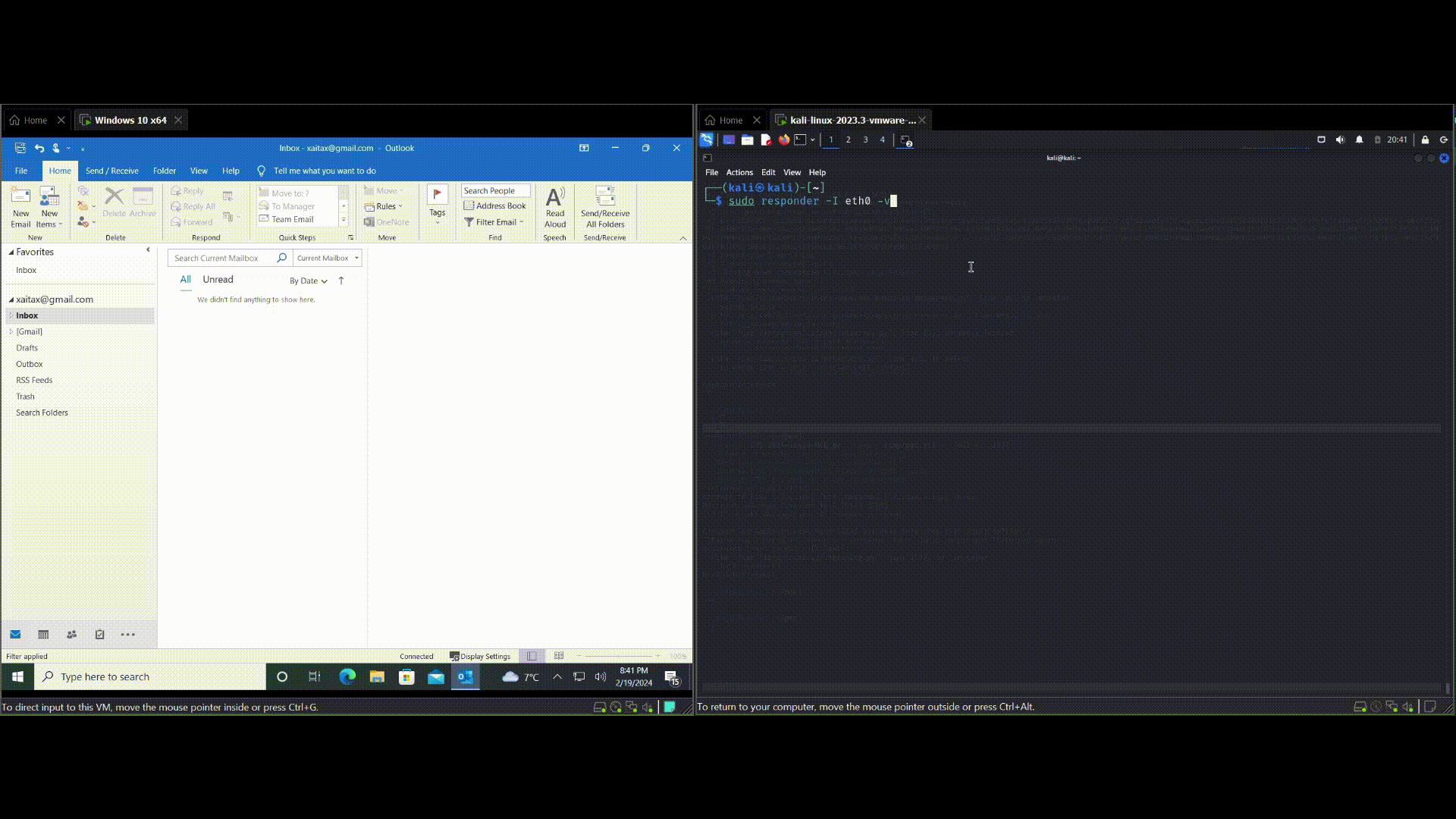The width and height of the screenshot is (1456, 819).
Task: Toggle reverse sort order arrow
Action: click(x=341, y=281)
